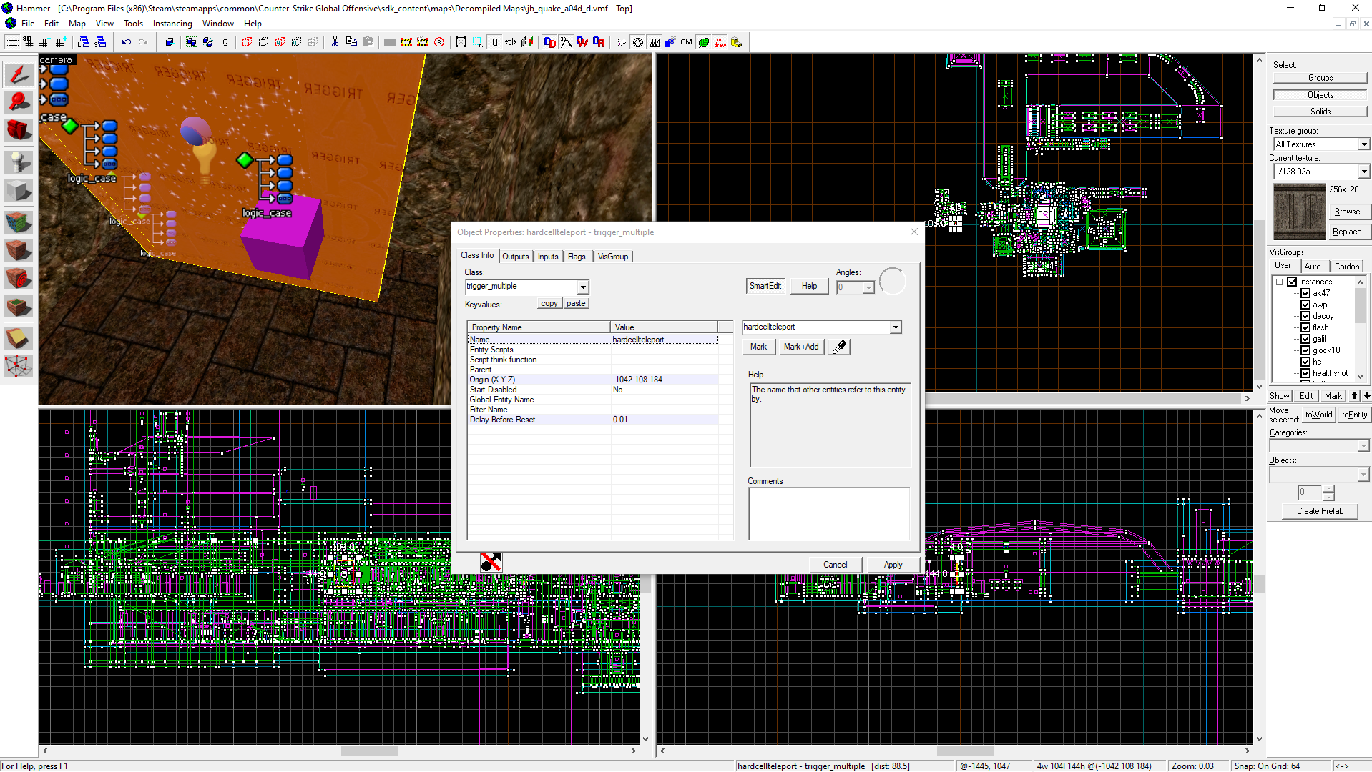Click the Apply button
Viewport: 1372px width, 772px height.
(x=893, y=565)
